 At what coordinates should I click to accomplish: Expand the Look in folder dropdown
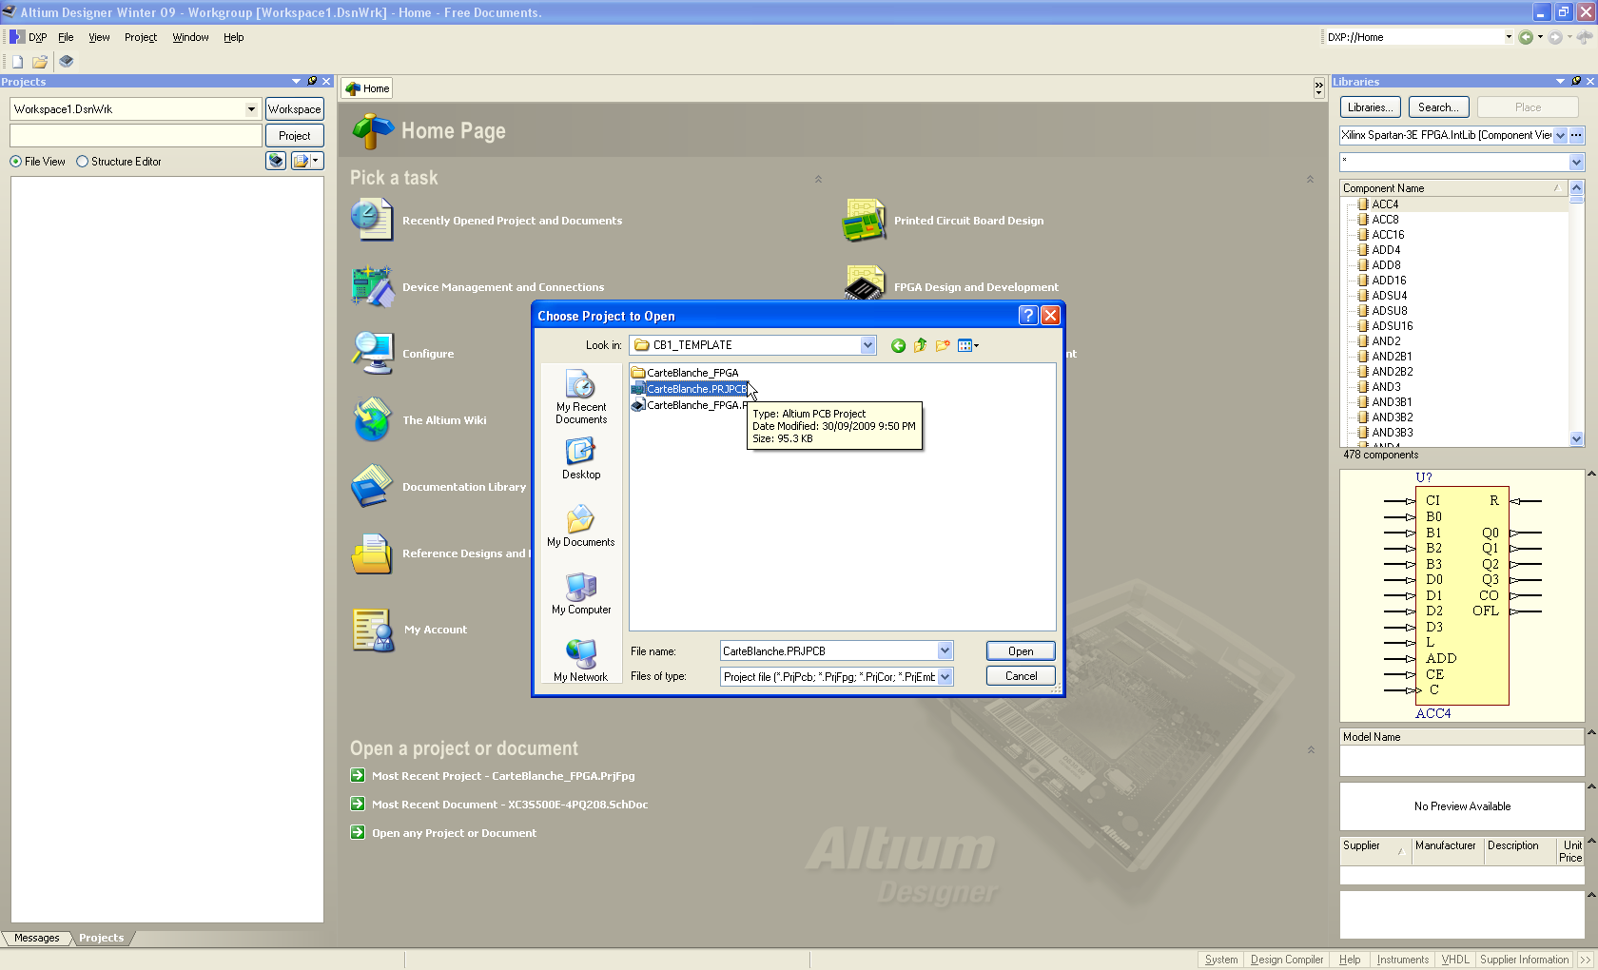[867, 345]
